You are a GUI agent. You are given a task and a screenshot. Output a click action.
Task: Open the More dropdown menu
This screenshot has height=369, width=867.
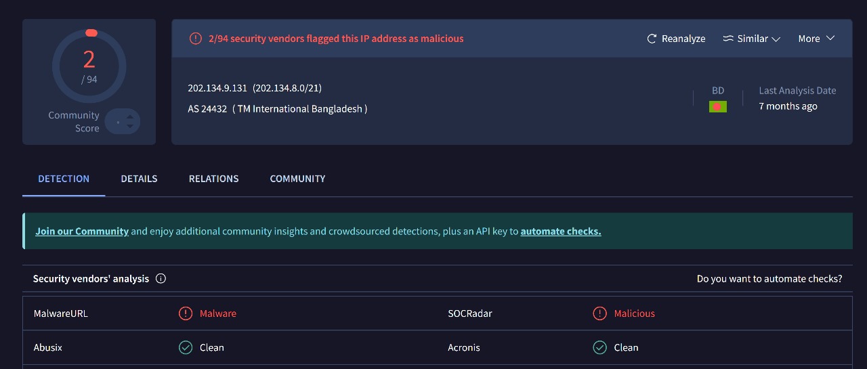point(816,39)
